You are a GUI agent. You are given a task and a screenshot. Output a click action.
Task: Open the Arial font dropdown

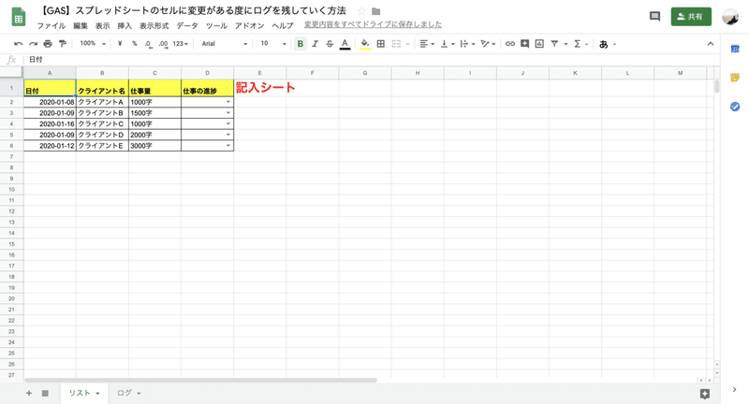(224, 44)
